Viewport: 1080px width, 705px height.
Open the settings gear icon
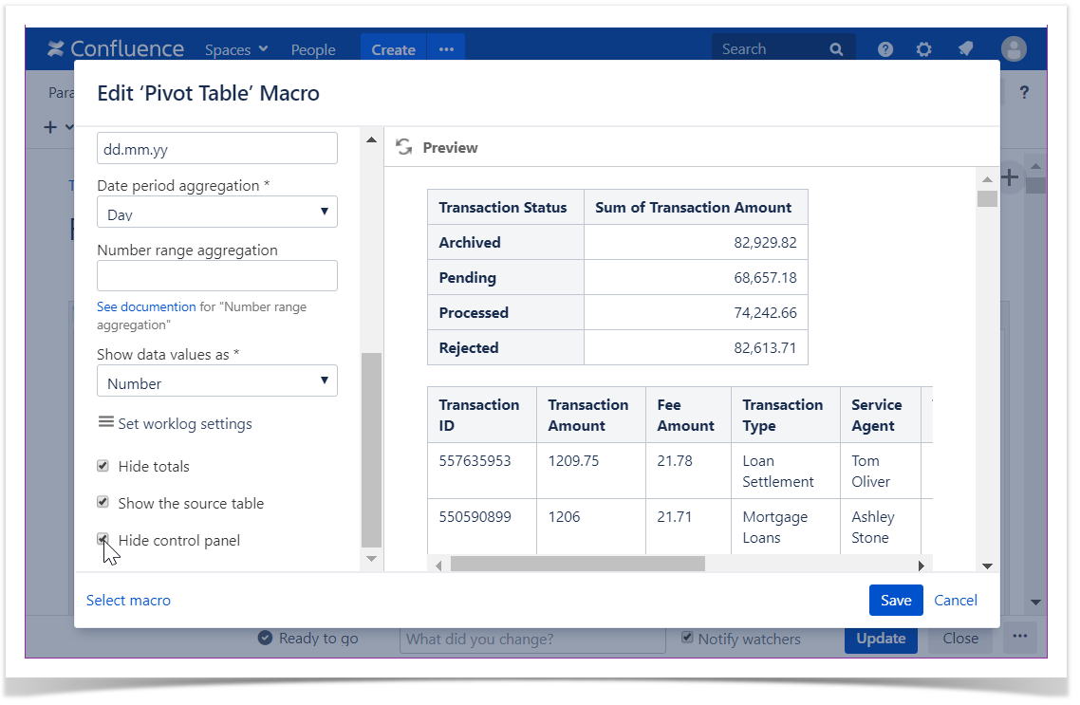[x=923, y=49]
